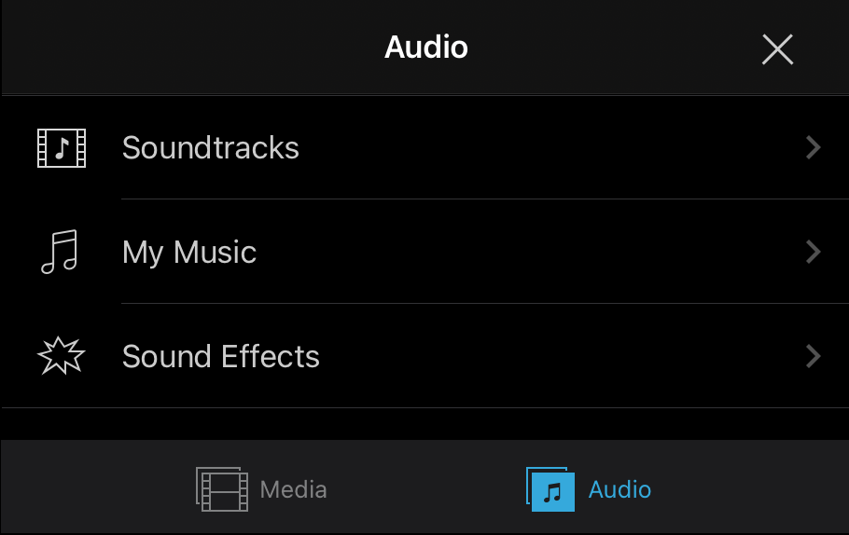Expand Soundtracks using its chevron arrow

click(814, 147)
